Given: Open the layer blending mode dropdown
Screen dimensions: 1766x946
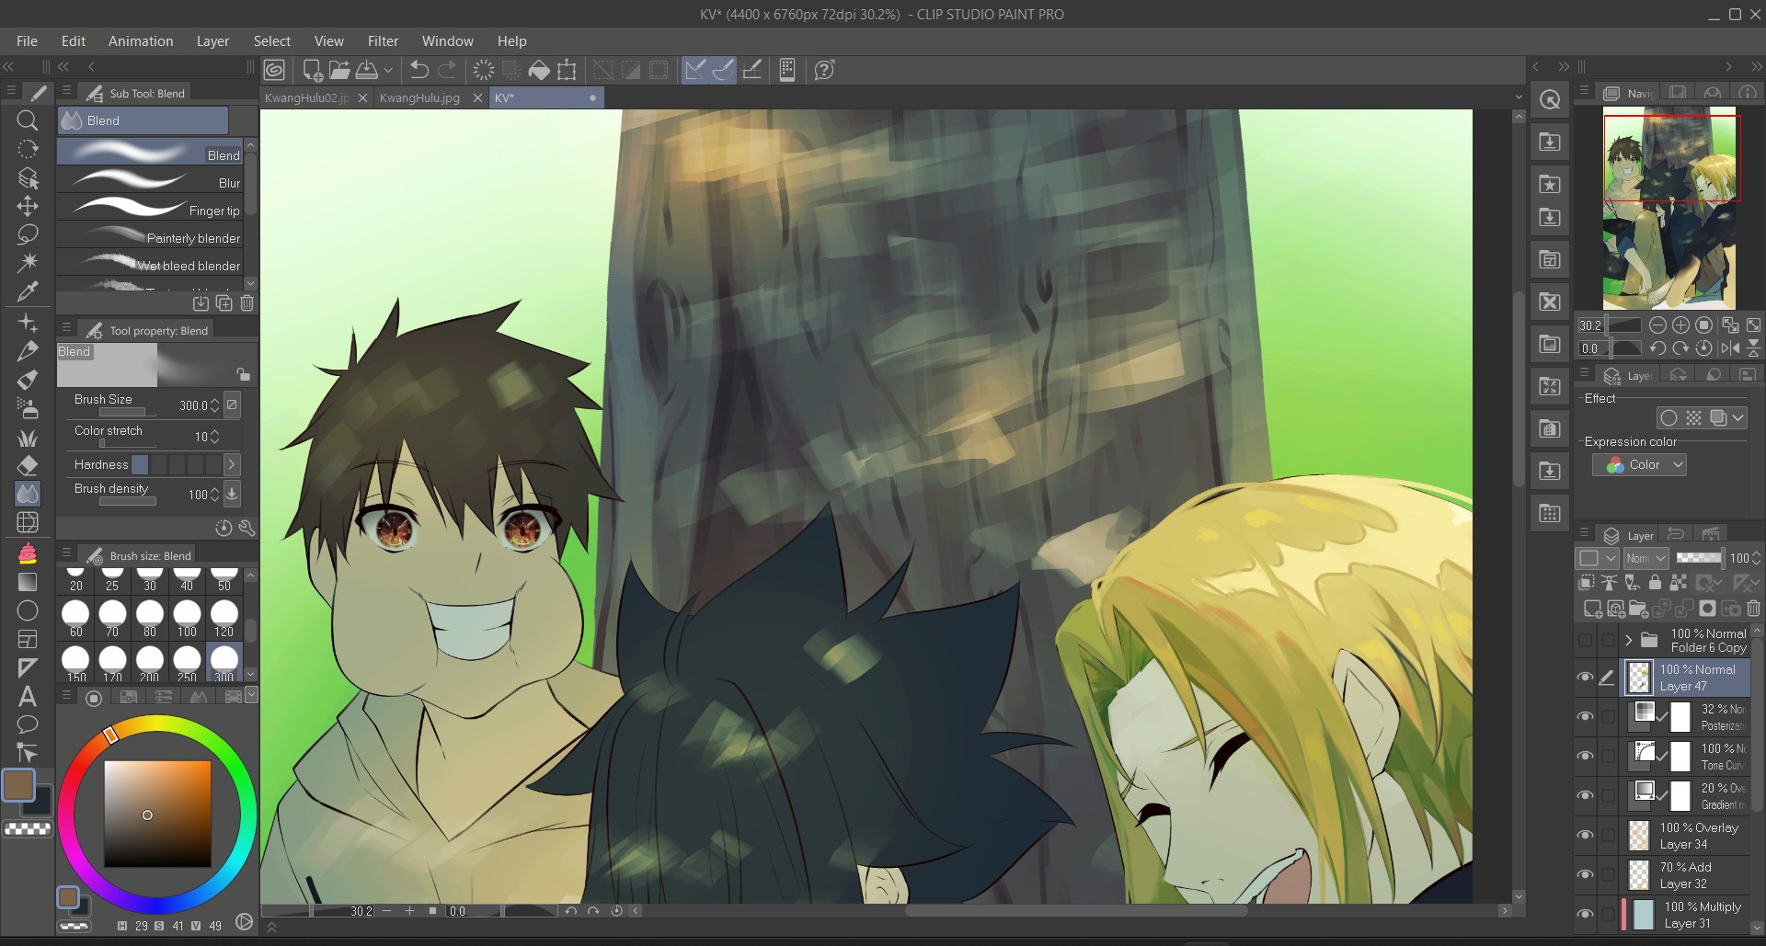Looking at the screenshot, I should point(1646,558).
